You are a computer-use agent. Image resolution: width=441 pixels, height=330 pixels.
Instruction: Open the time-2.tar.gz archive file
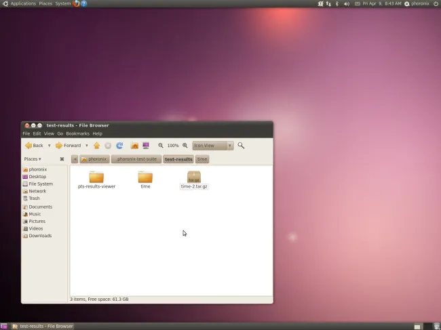point(194,178)
